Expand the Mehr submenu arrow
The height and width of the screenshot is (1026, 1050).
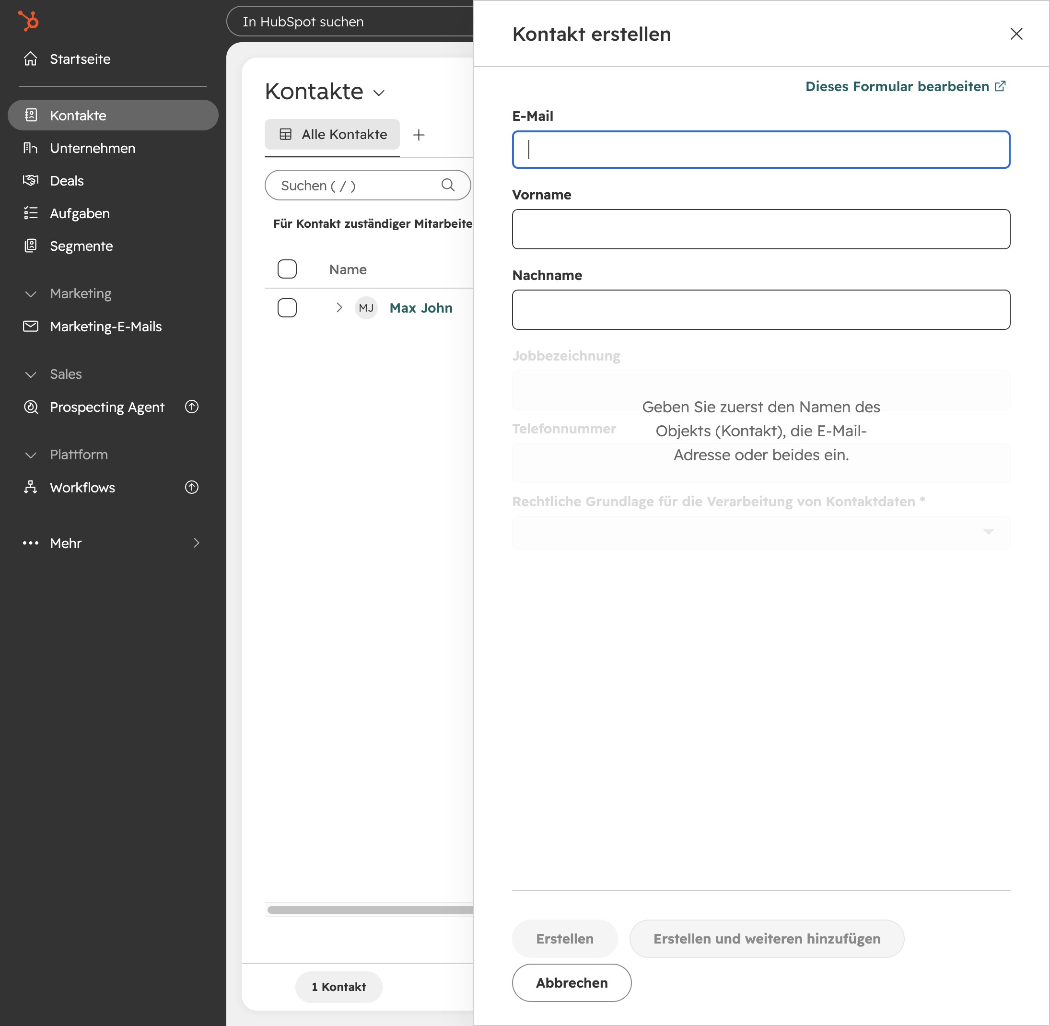[196, 543]
